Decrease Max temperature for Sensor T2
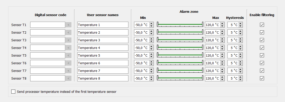Screen dimensions: 285x102 click(222, 34)
